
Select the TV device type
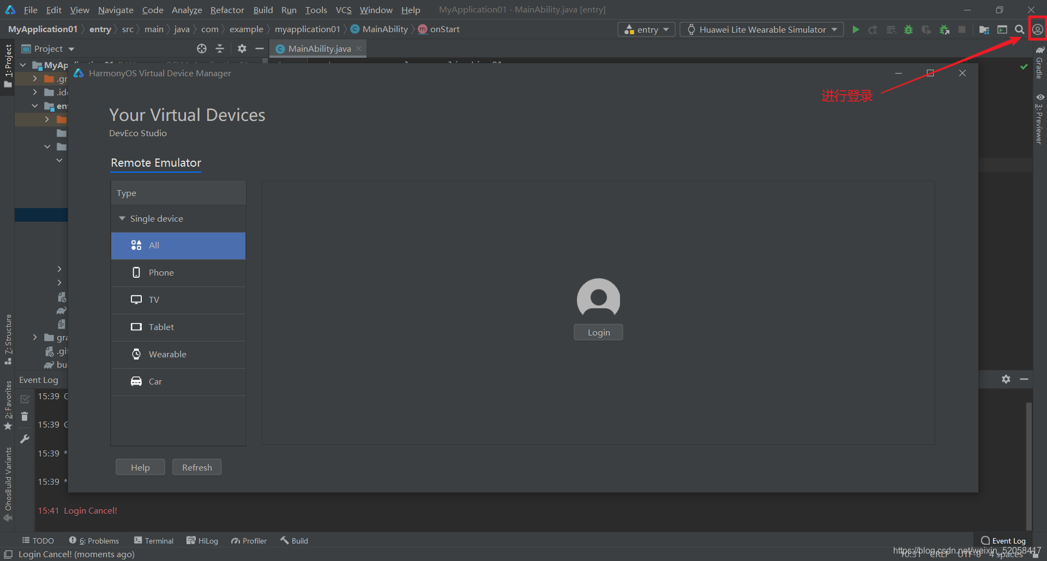click(178, 300)
